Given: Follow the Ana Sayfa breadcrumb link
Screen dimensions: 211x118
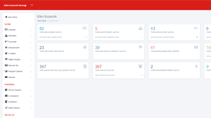Looking at the screenshot, I should coord(42,21).
